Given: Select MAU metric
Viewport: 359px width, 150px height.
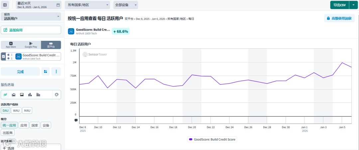Looking at the screenshot, I should click(27, 111).
